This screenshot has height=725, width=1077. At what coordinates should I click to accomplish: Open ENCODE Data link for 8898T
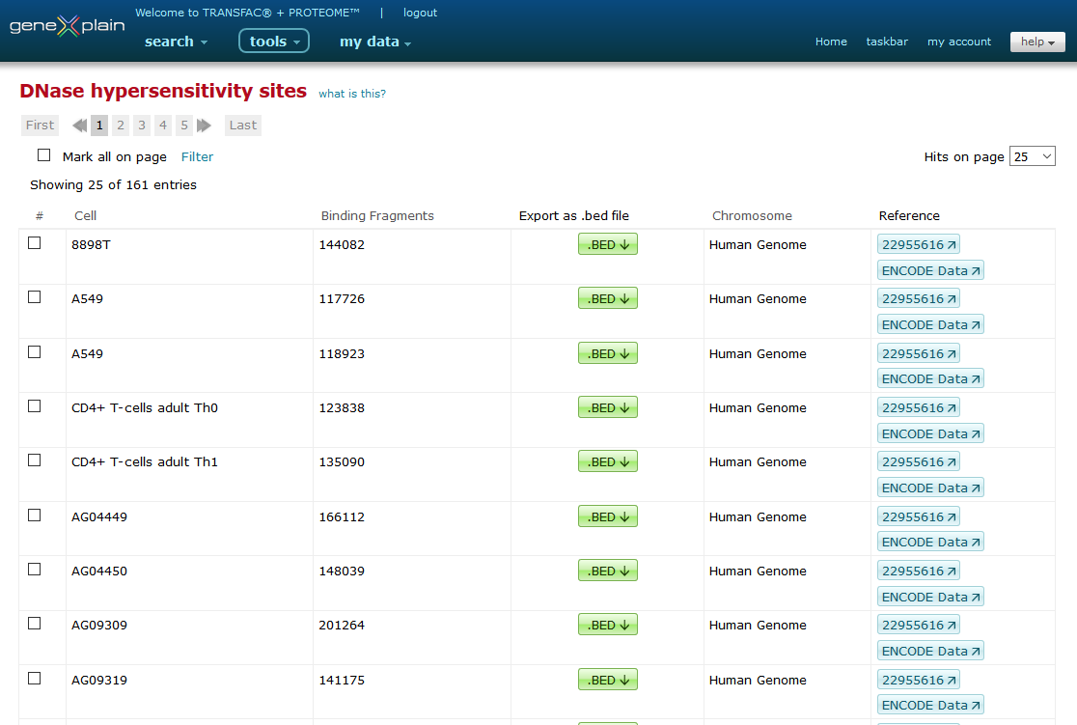930,270
